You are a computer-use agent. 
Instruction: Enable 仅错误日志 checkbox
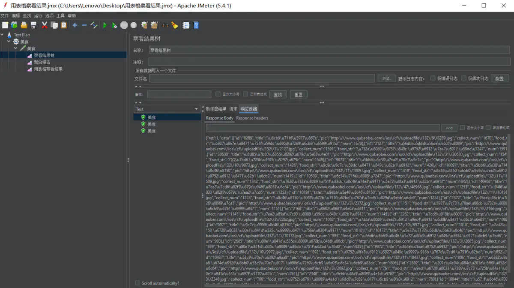pos(433,78)
